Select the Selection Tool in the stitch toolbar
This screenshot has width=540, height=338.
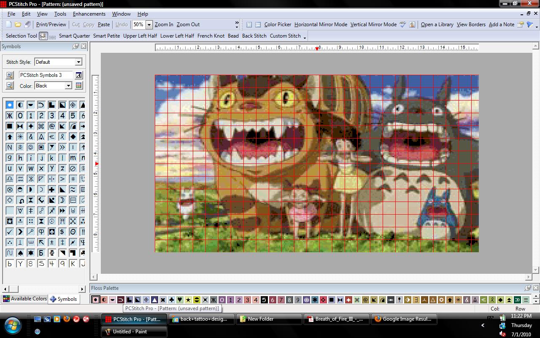coord(21,36)
